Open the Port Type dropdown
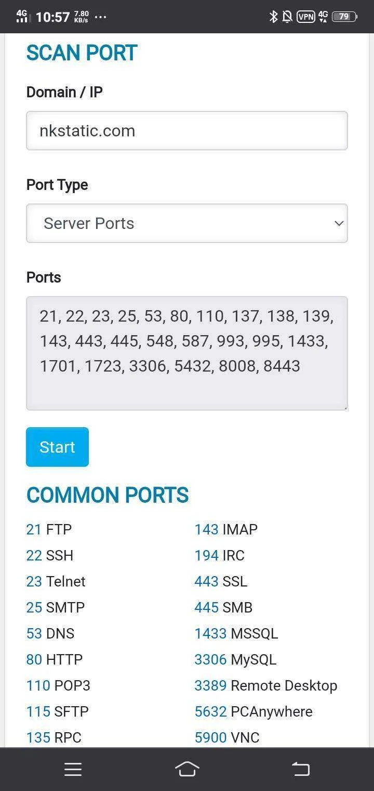The height and width of the screenshot is (791, 374). coord(187,223)
